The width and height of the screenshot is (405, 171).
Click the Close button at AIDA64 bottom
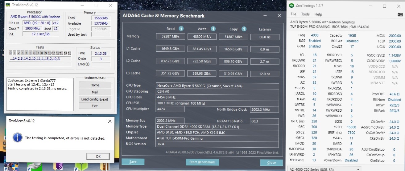pos(271,162)
